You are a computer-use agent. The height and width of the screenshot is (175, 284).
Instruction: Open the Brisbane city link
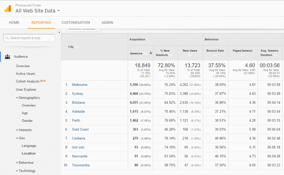click(x=78, y=103)
